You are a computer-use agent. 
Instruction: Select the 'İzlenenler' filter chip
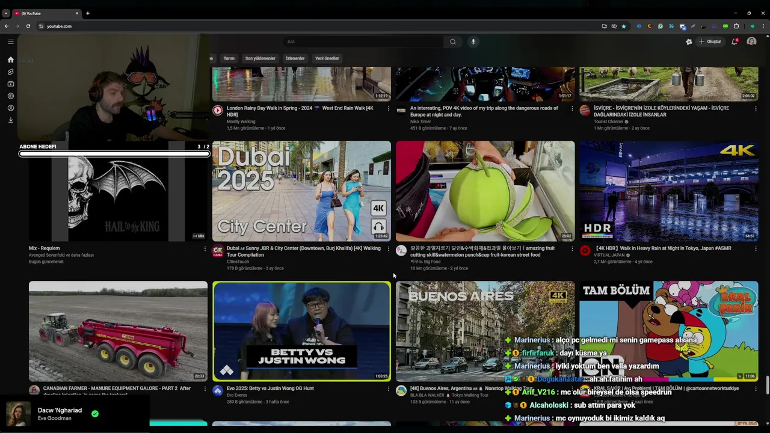coord(295,58)
